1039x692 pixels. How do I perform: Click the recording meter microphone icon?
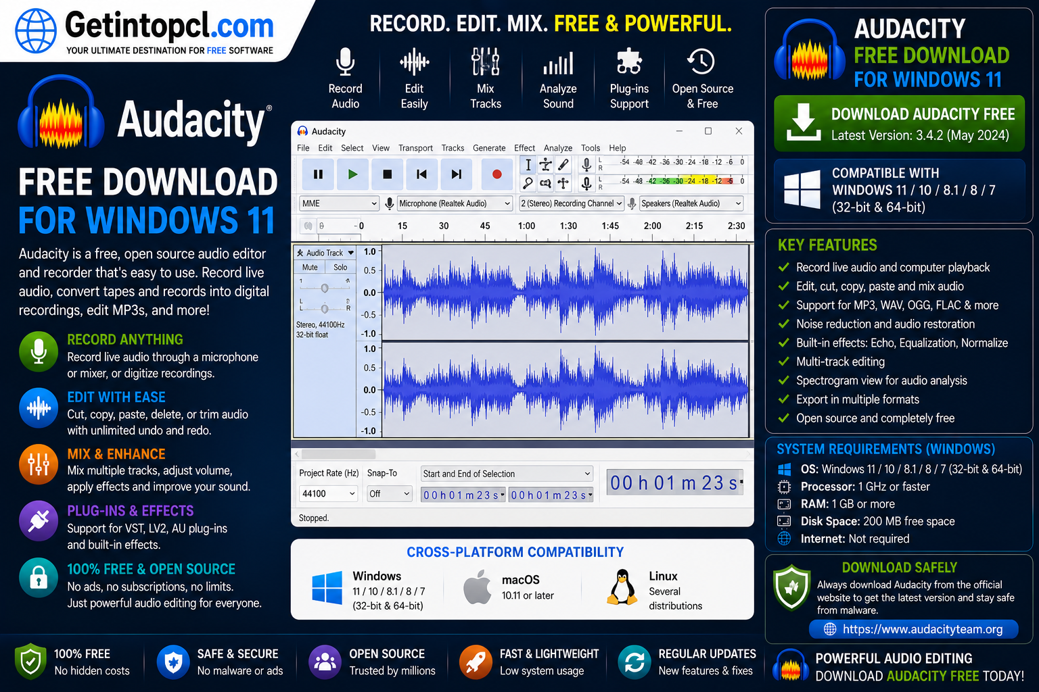tap(586, 164)
